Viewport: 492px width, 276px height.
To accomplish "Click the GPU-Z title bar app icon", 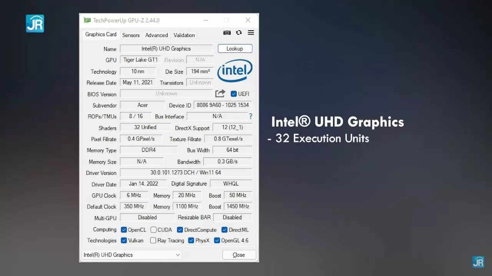I will (87, 20).
